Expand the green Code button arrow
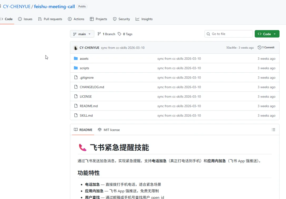286x199 pixels. click(x=275, y=34)
